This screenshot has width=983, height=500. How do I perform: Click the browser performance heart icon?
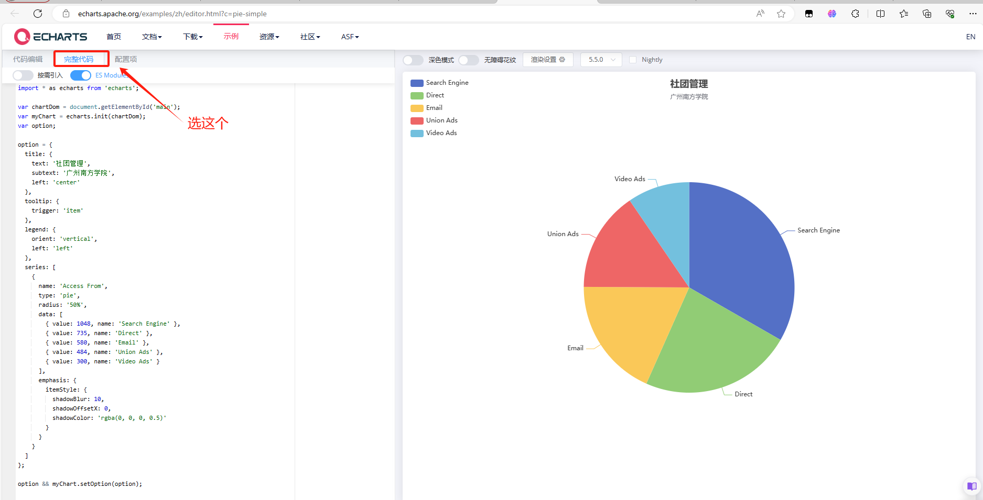950,14
